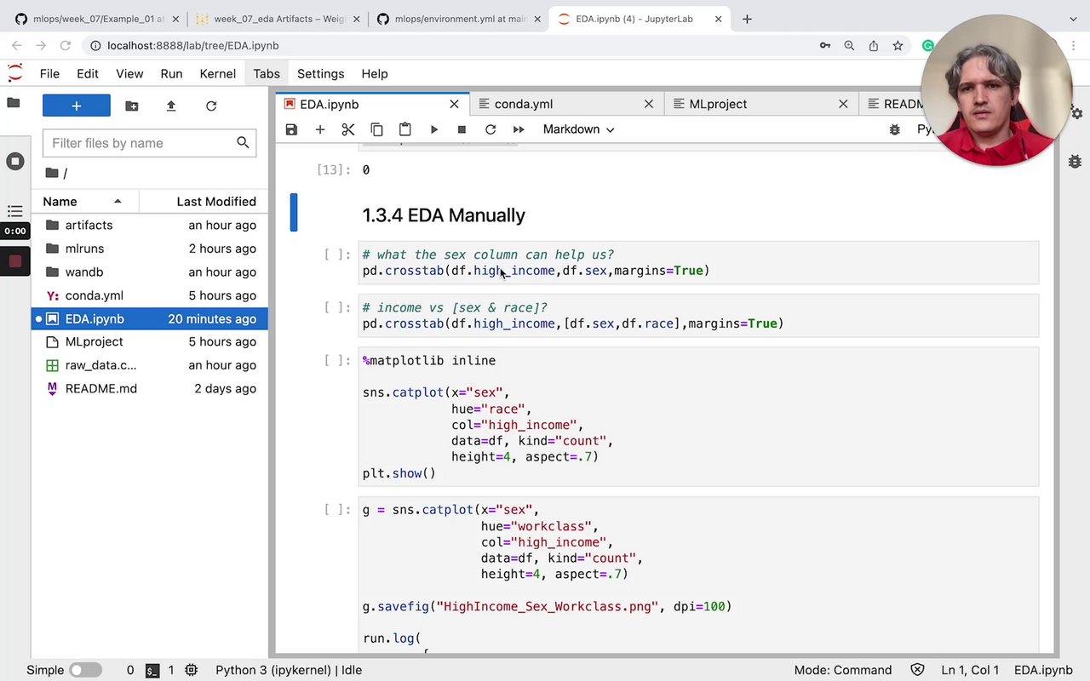This screenshot has height=681, width=1090.
Task: Create a new folder in file browser
Action: [131, 106]
